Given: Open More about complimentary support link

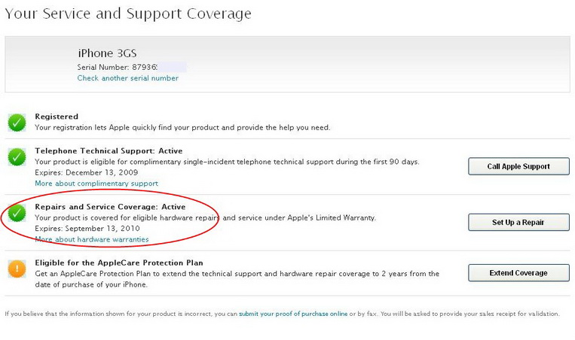Looking at the screenshot, I should (96, 184).
